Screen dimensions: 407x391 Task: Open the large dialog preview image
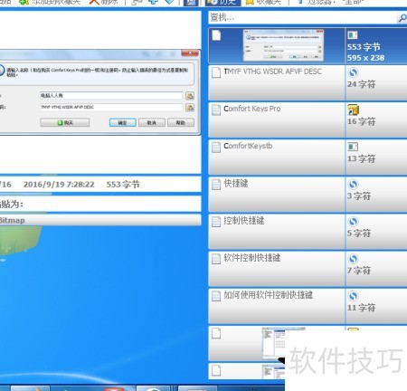point(99,92)
